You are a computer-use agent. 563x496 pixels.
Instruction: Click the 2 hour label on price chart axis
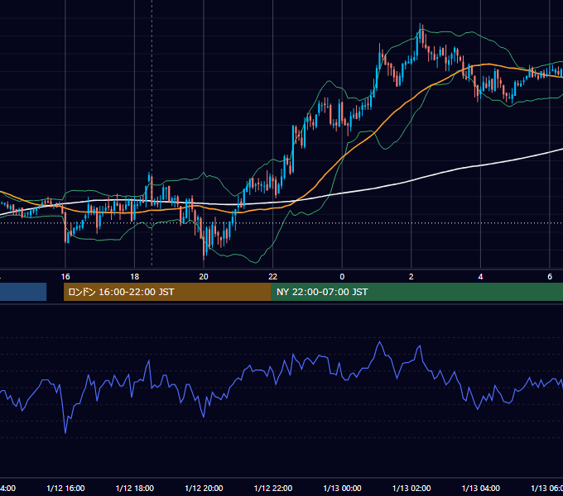click(x=411, y=277)
